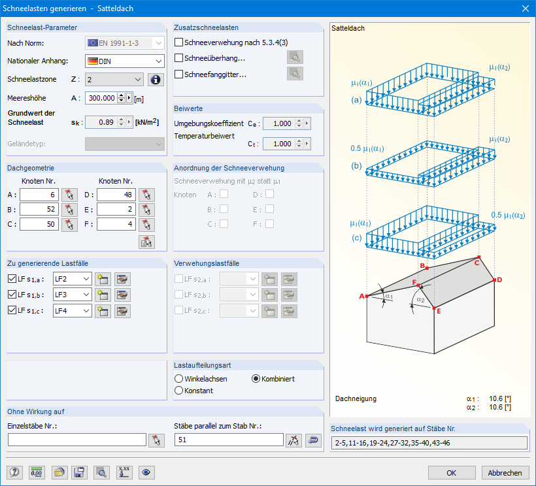Viewport: 536px width, 486px height.
Task: Open load case library for LF s1,a
Action: pyautogui.click(x=122, y=280)
